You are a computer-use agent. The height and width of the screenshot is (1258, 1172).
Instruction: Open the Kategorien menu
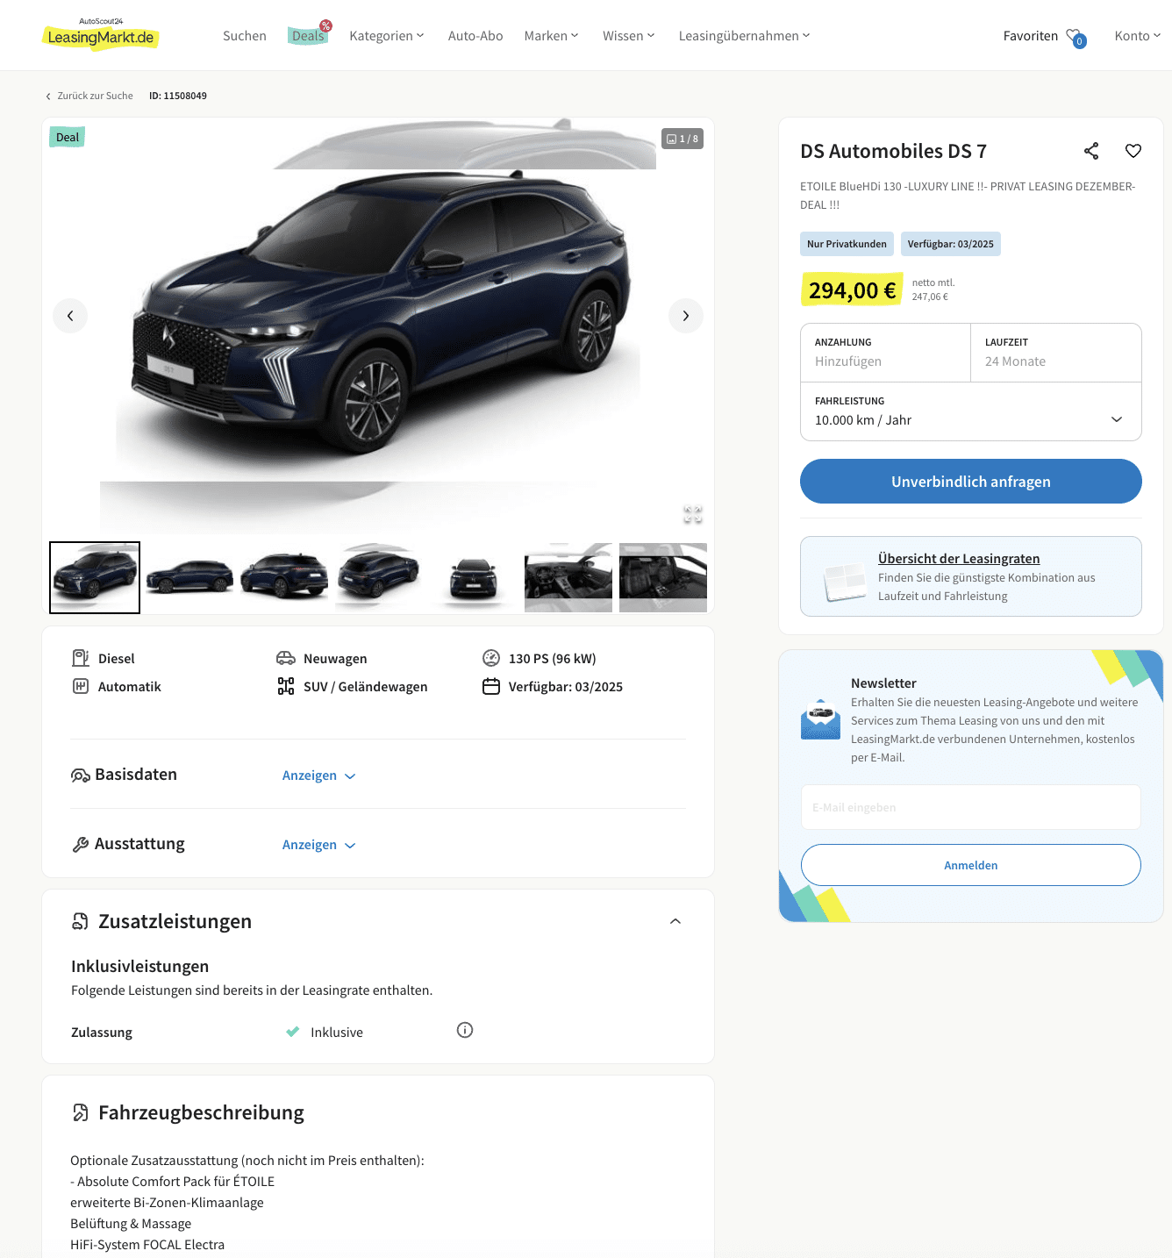[387, 36]
